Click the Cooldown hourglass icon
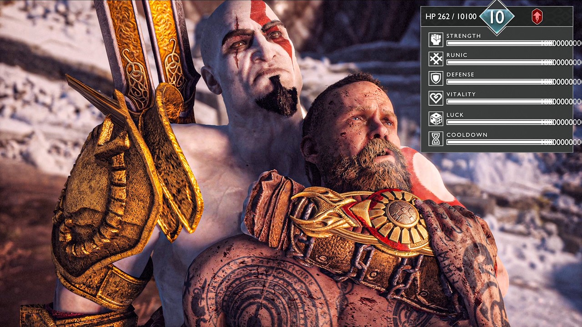582x327 pixels. (x=436, y=139)
